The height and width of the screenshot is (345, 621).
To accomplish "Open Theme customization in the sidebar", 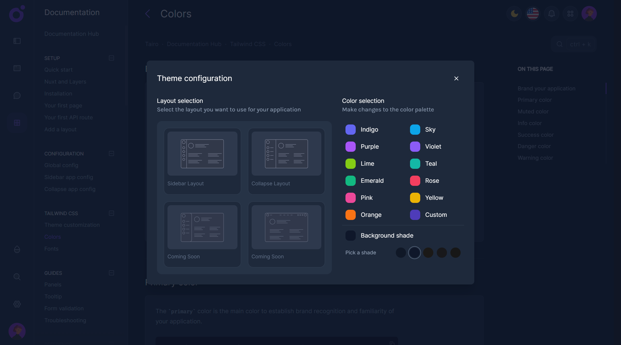I will (x=72, y=225).
